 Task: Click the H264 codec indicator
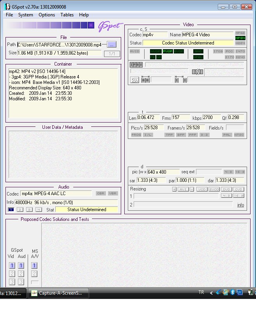tap(240, 43)
